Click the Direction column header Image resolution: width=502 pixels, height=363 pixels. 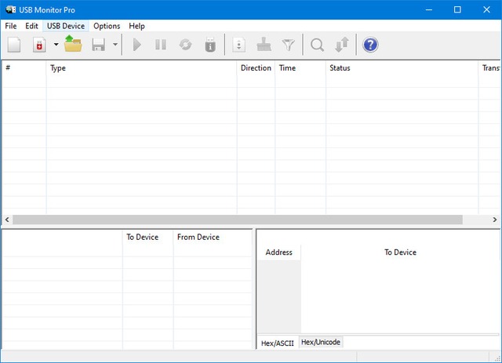256,68
